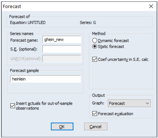Screen dimensions: 158x138
Task: Click the Forecast sample text field
Action: [45, 79]
